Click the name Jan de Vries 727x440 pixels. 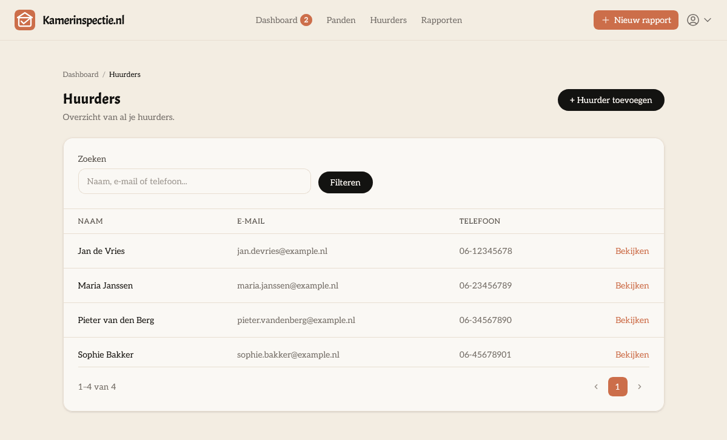pos(101,251)
